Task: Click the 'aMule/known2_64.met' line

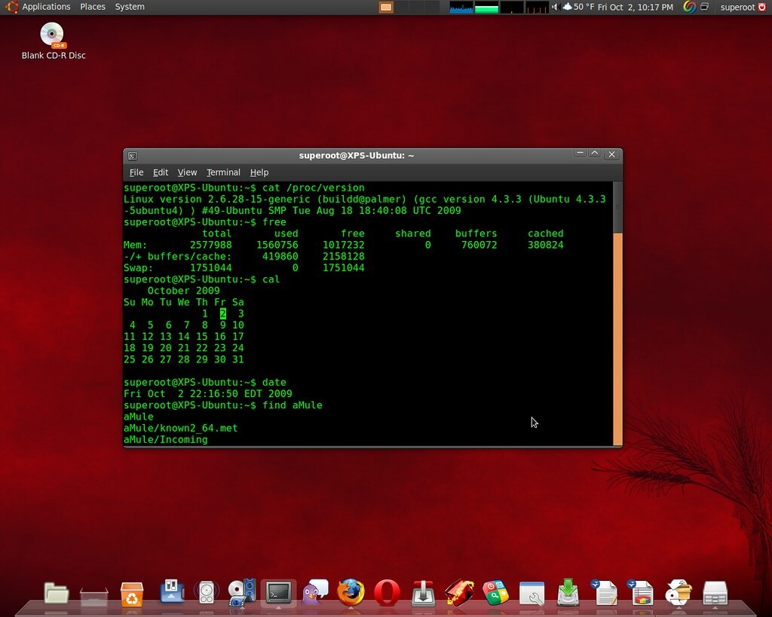Action: 180,428
